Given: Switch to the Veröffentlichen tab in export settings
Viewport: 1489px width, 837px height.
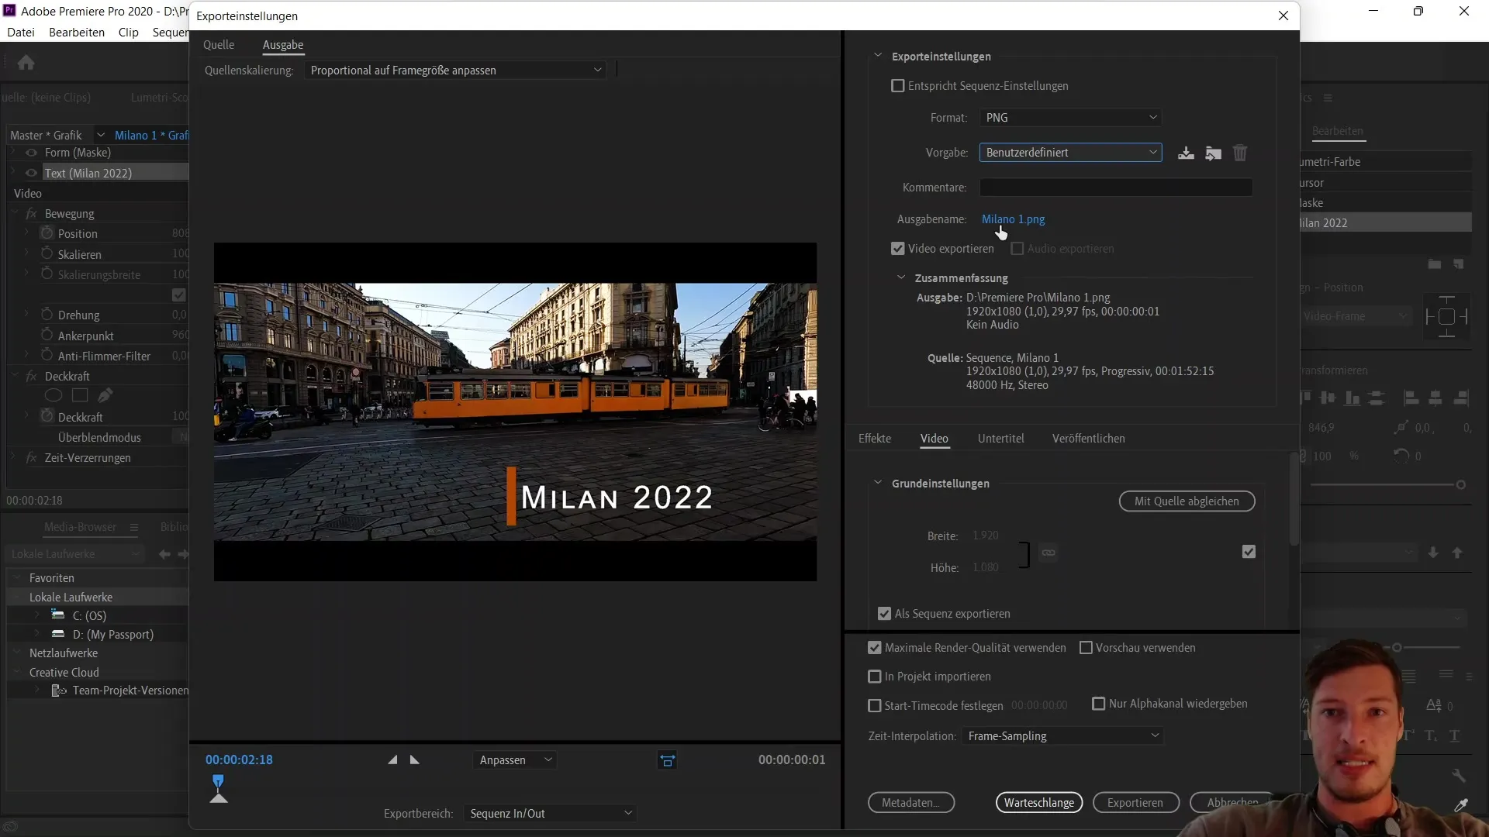Looking at the screenshot, I should [1089, 439].
